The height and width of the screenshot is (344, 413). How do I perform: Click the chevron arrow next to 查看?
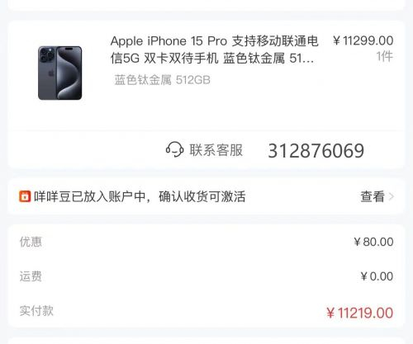(392, 196)
